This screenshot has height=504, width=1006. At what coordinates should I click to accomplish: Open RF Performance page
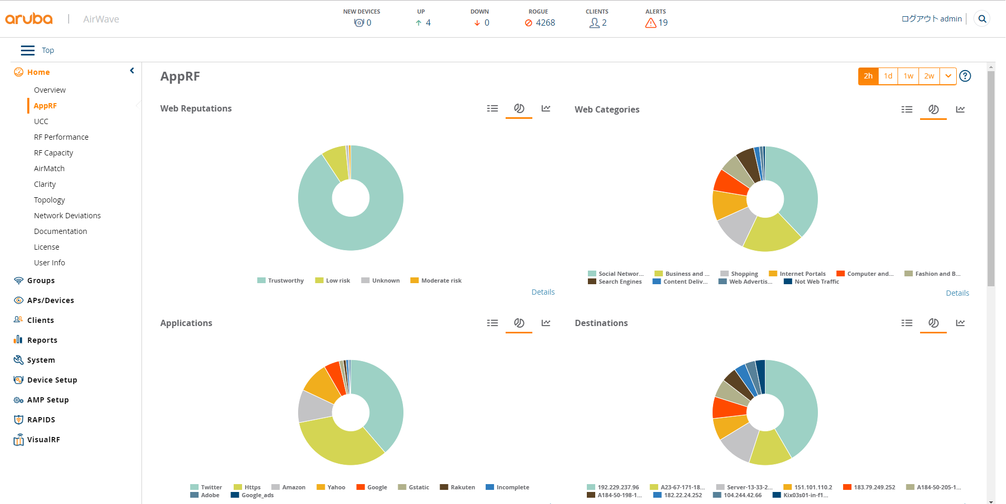point(61,137)
